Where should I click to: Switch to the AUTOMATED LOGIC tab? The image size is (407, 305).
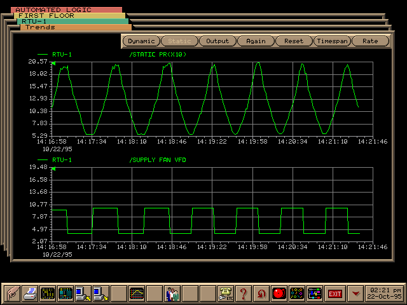(53, 10)
